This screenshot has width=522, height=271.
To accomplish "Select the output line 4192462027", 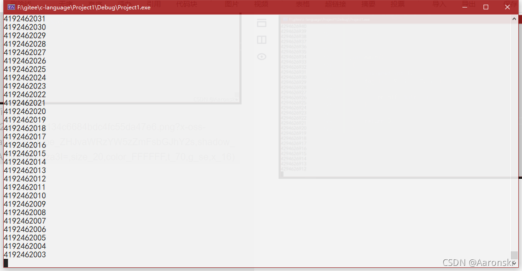I will (25, 52).
